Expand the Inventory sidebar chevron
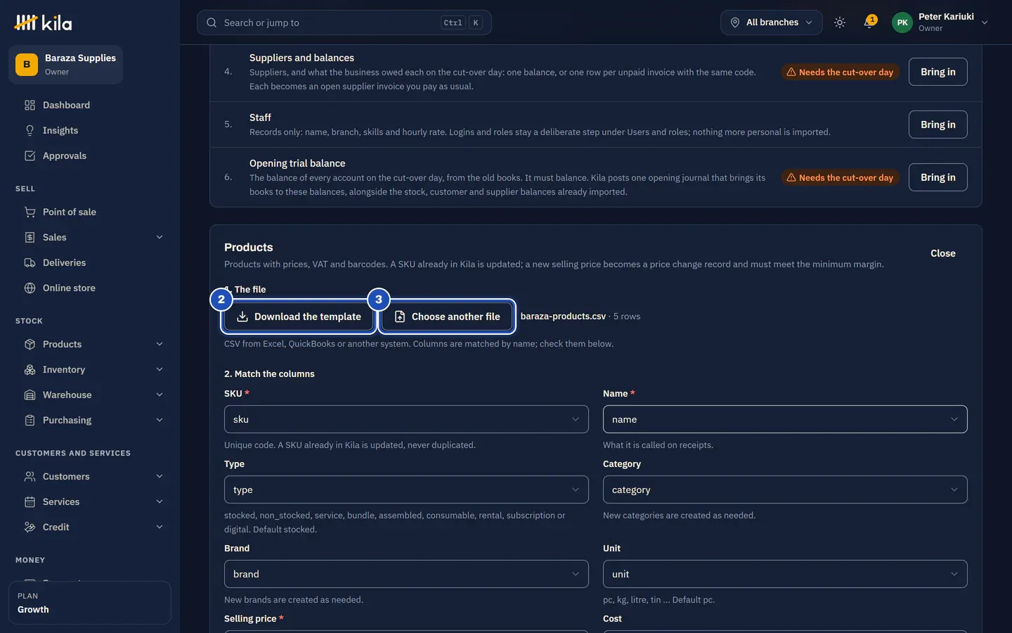The width and height of the screenshot is (1012, 633). pos(160,369)
